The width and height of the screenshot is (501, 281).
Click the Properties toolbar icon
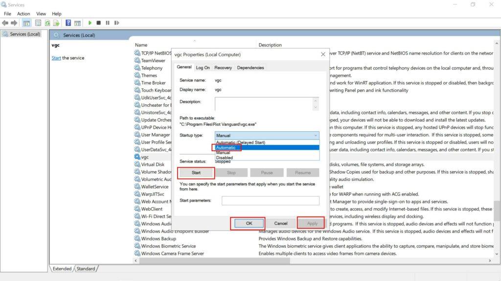click(x=38, y=23)
